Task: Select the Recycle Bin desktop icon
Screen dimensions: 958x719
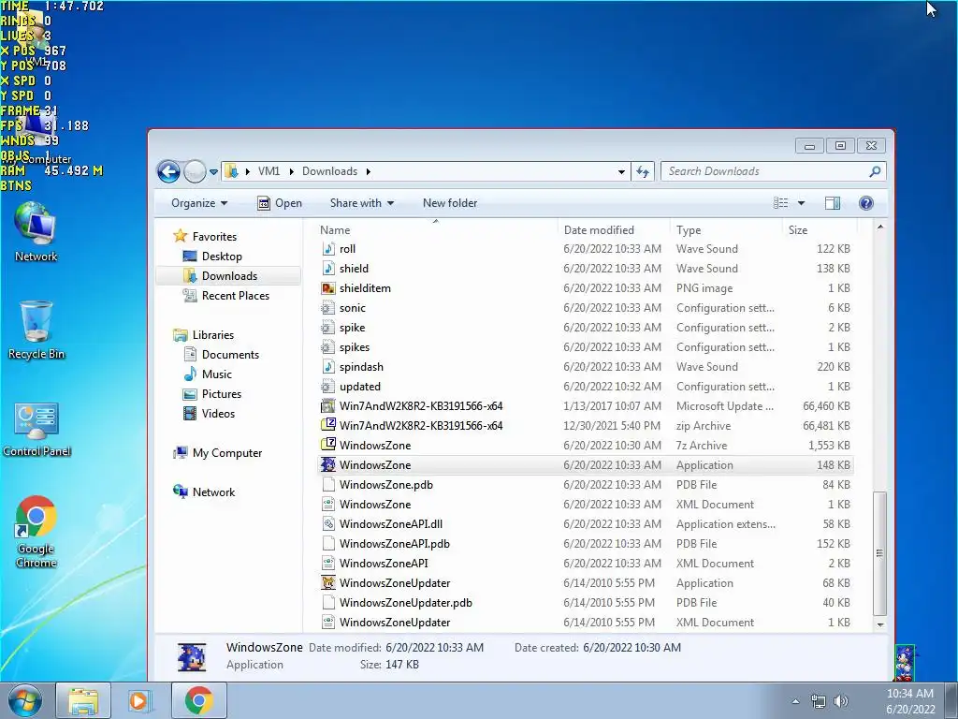Action: (36, 330)
